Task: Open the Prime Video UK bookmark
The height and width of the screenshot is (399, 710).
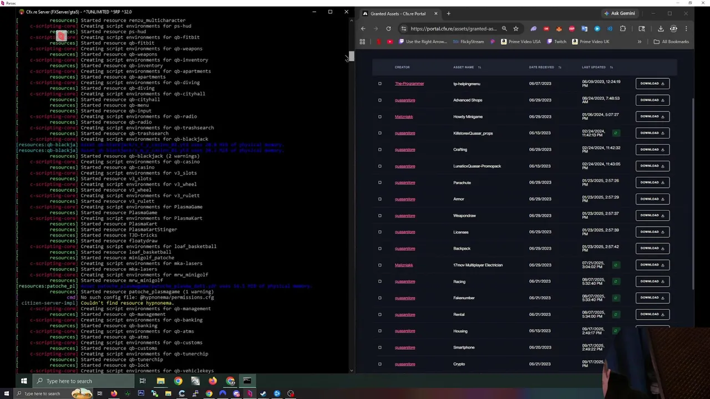Action: (591, 42)
